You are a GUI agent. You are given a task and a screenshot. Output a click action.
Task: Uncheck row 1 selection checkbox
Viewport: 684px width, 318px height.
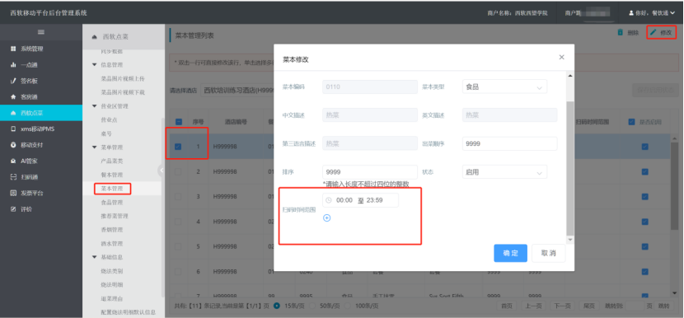(x=178, y=147)
